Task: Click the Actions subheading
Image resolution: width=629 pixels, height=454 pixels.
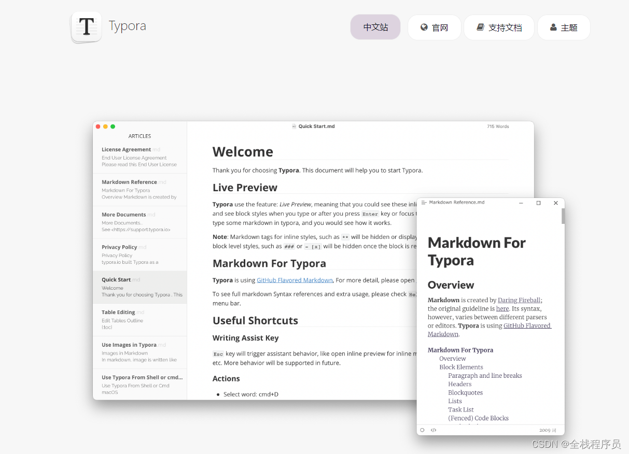Action: pyautogui.click(x=226, y=378)
